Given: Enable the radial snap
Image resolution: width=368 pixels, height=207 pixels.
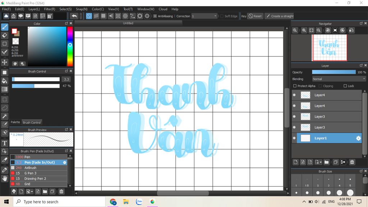Looking at the screenshot, I should point(118,16).
